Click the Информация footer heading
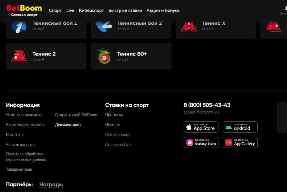The image size is (287, 192). [x=23, y=105]
